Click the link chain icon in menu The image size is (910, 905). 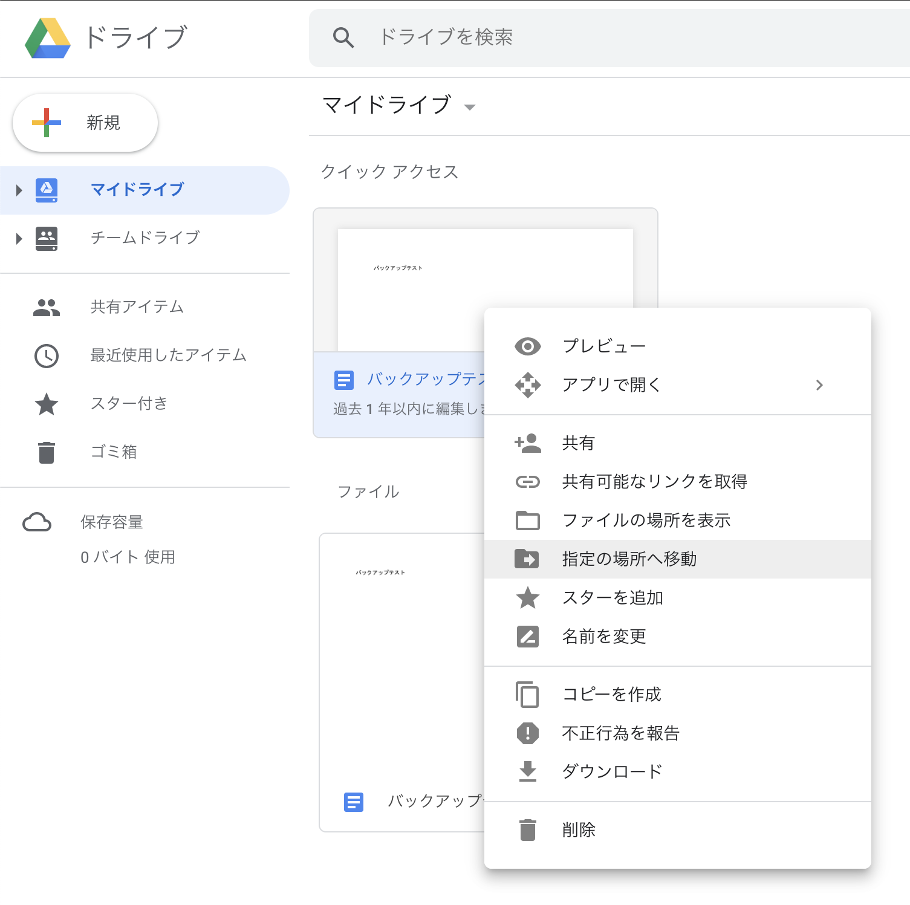coord(528,482)
